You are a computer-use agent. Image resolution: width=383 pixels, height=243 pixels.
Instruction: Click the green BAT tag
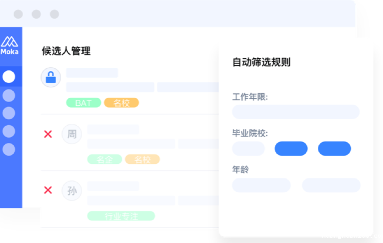84,103
